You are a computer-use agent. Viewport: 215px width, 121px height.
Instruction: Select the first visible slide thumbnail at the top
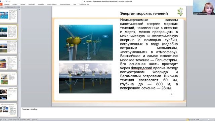(8, 16)
